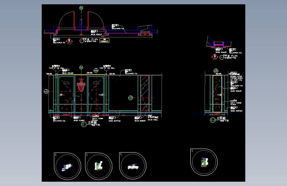Click the right TURN OF THE WALL note
This screenshot has height=186, width=287.
[107, 68]
